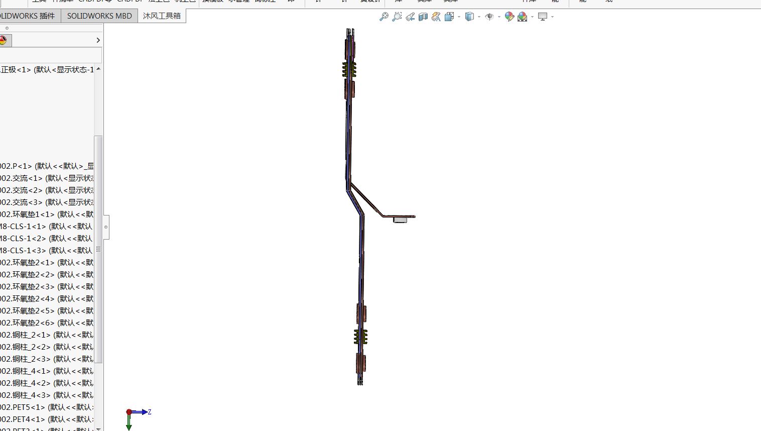
Task: Select the M8-CLS-1<3> component
Action: [x=47, y=250]
